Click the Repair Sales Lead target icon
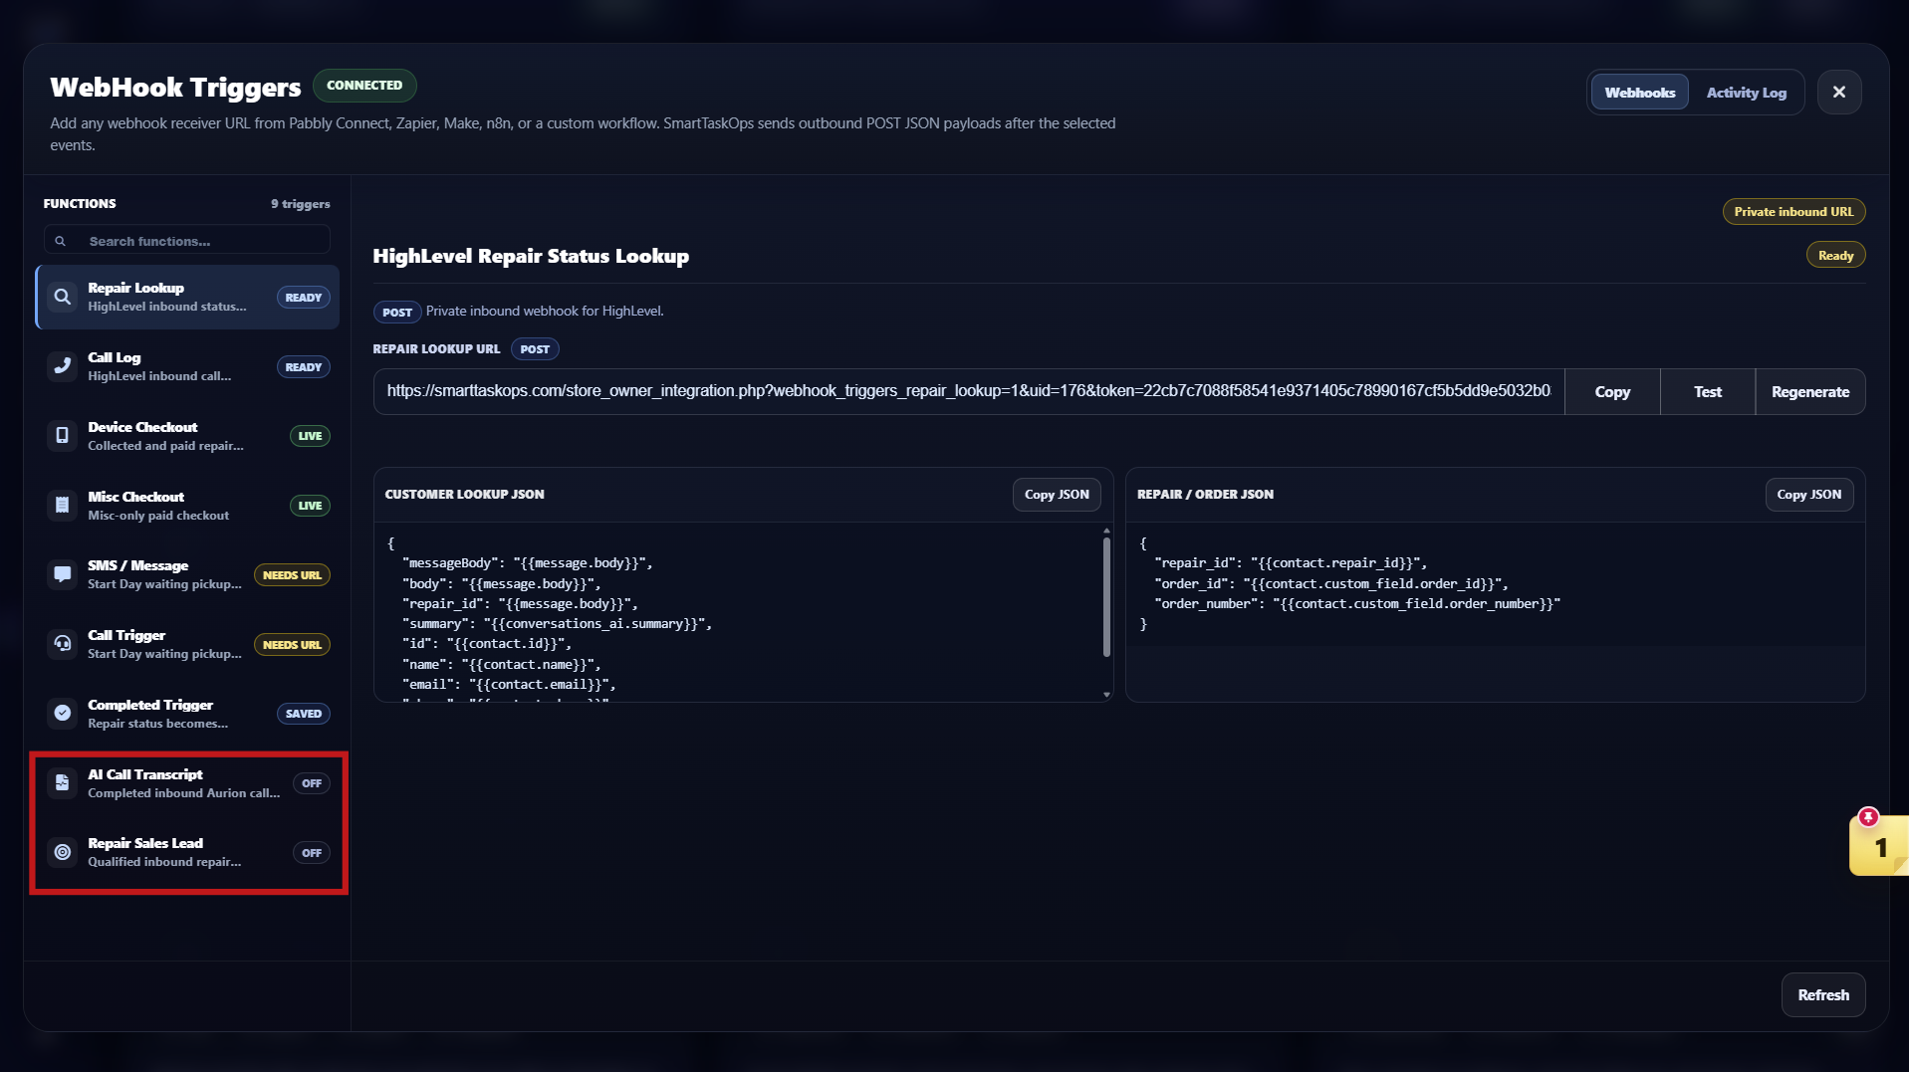Screen dimensions: 1909x1072 click(x=62, y=852)
